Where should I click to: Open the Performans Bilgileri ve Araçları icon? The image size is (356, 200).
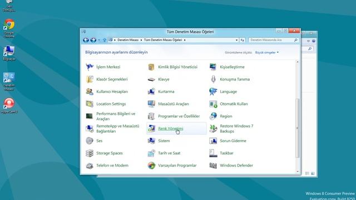pyautogui.click(x=90, y=116)
